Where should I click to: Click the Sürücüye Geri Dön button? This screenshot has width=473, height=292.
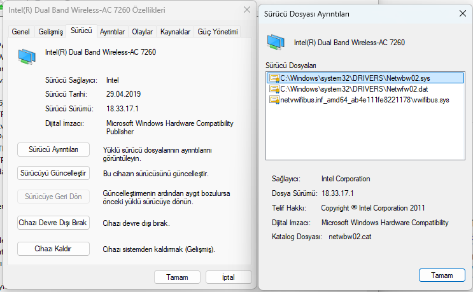coord(53,197)
